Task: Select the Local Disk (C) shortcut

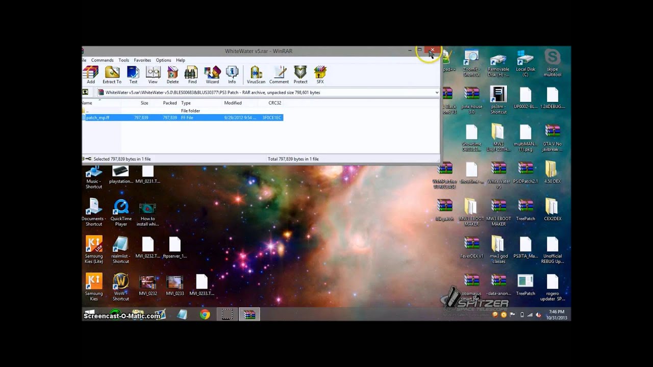Action: coord(525,63)
